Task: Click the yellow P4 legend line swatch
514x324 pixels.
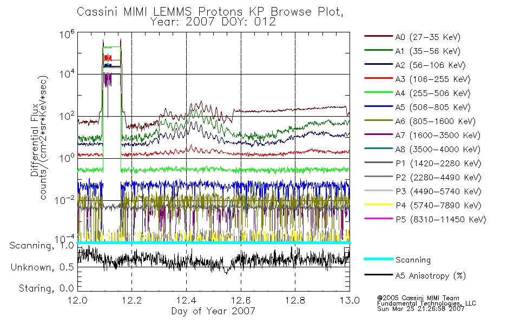Action: point(378,205)
